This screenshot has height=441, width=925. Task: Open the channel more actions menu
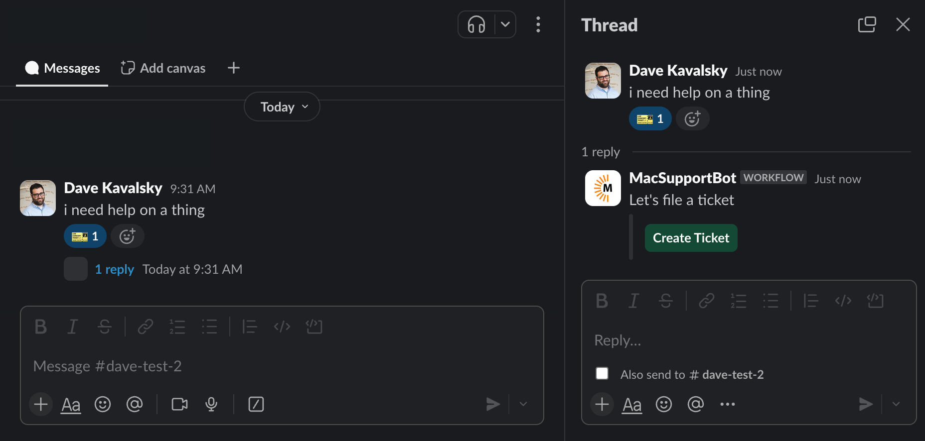538,24
